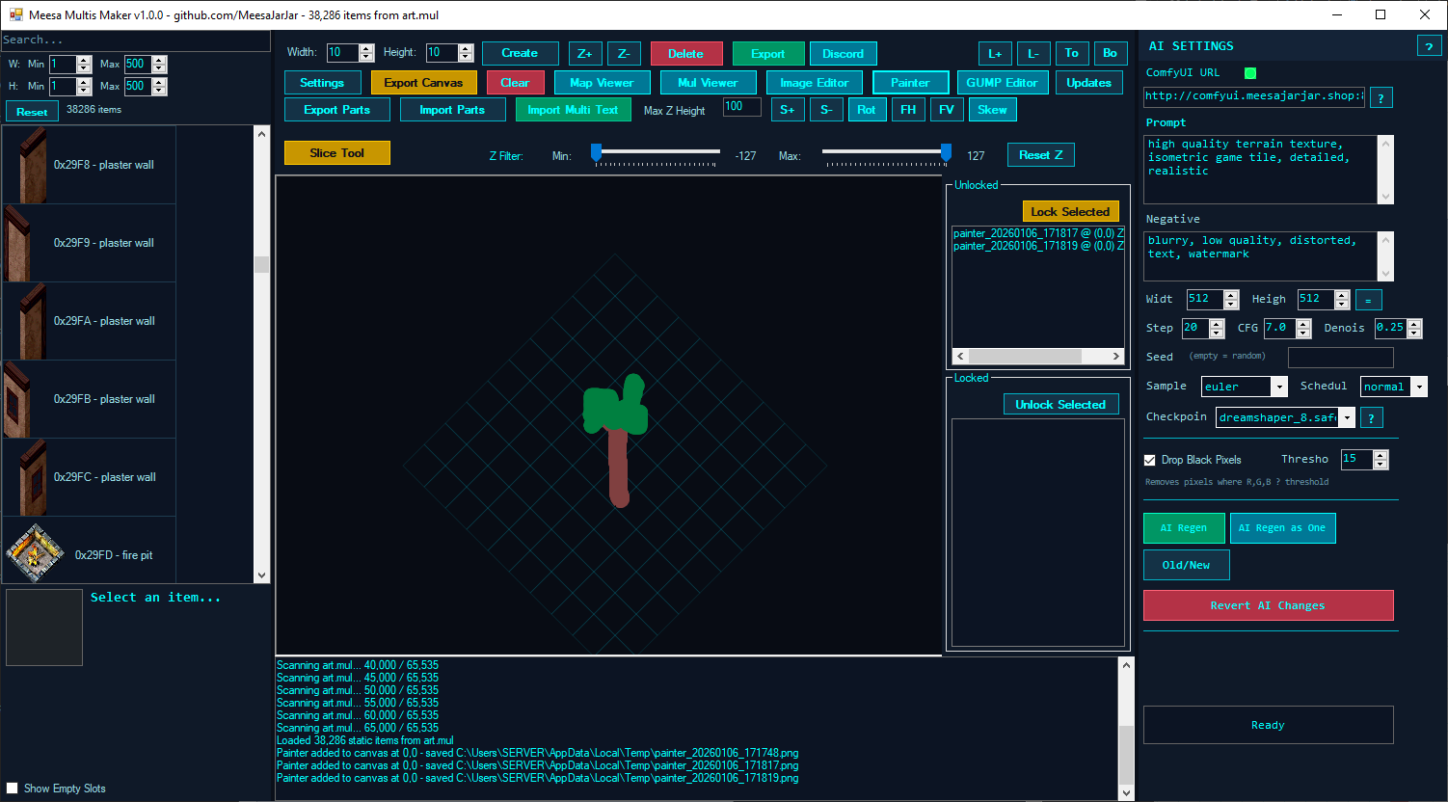Pick the 0x29FD fire pit item image

[x=36, y=554]
